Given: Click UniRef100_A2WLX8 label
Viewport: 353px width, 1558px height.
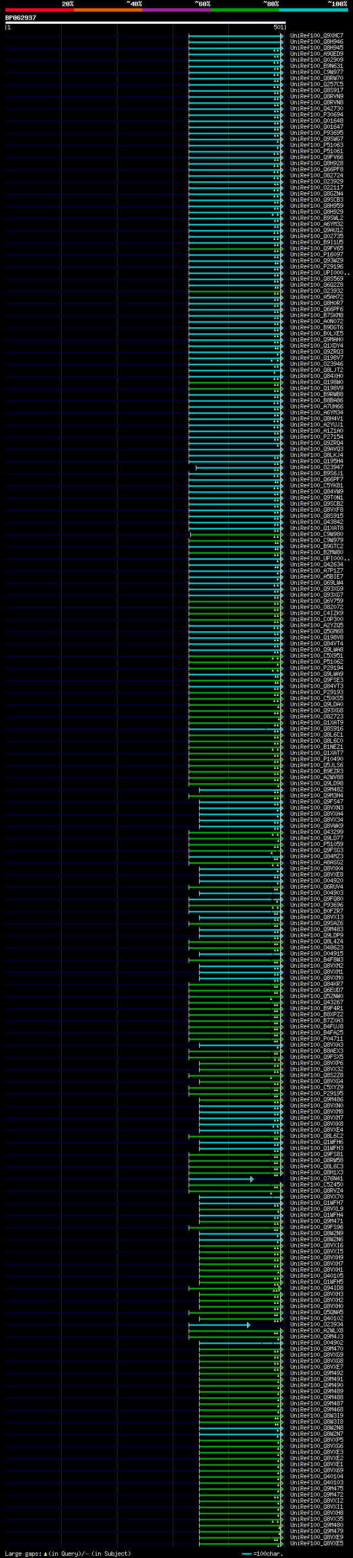Looking at the screenshot, I should [x=317, y=1331].
